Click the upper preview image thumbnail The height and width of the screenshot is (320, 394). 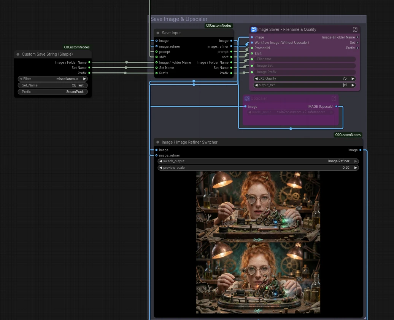[x=258, y=207]
